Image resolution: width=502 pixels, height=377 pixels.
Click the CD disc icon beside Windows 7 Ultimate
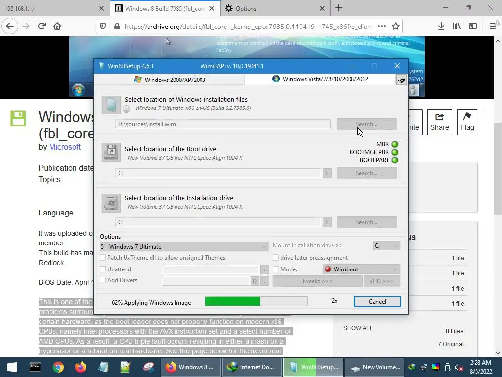pyautogui.click(x=126, y=109)
